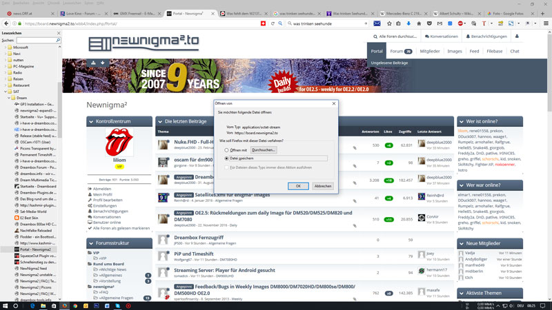Click the forum search magnifier icon
This screenshot has height=310, width=552.
pos(373,36)
